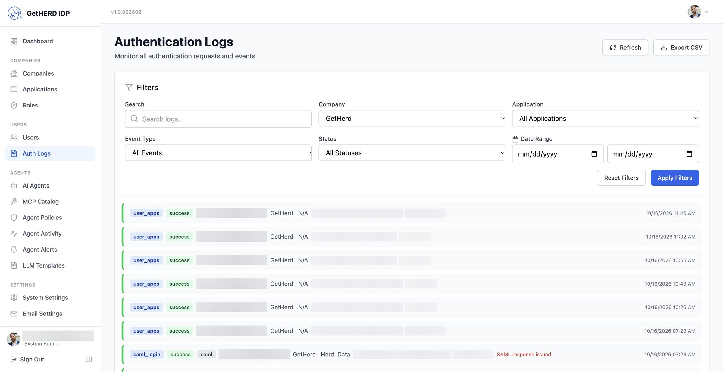
Task: Click the Sign Out arrow icon
Action: point(13,359)
